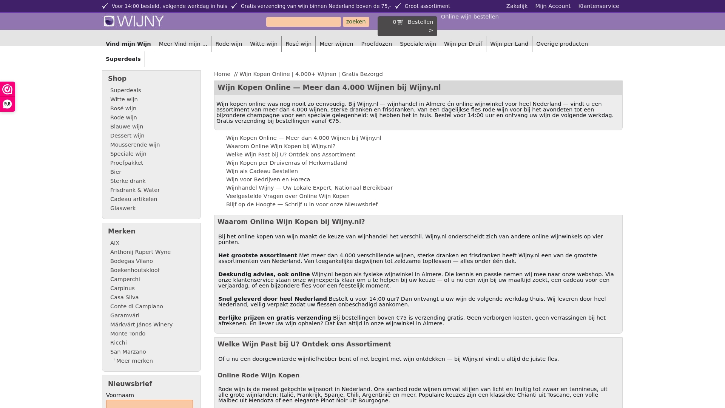Jump to Wijn als Cadeau Bestellen
The image size is (725, 408).
coord(262,171)
